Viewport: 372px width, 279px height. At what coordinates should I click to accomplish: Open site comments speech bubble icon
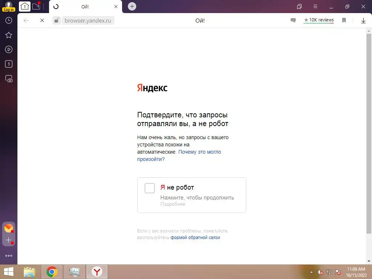[293, 20]
